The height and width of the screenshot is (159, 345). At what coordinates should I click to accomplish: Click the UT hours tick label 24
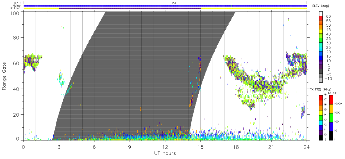point(307,147)
